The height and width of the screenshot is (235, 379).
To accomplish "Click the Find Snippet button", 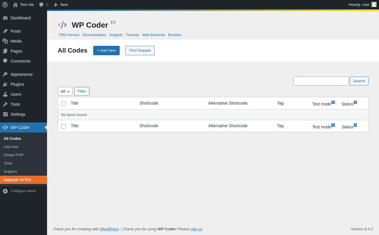I will tap(140, 51).
